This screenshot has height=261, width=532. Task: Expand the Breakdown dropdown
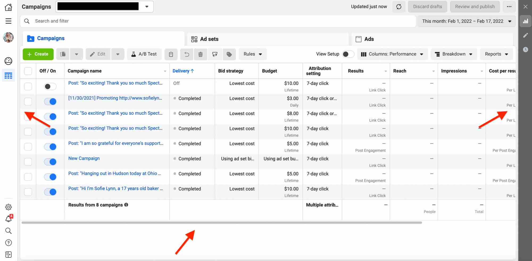[x=454, y=54]
